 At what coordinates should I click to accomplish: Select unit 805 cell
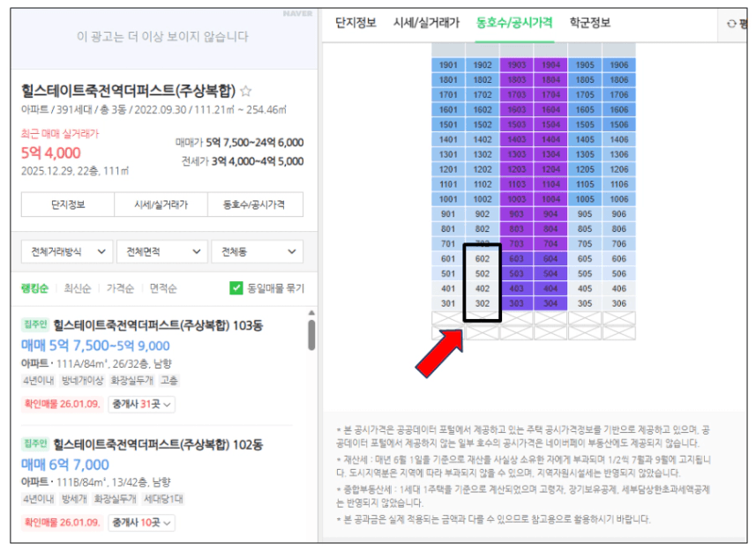(585, 229)
